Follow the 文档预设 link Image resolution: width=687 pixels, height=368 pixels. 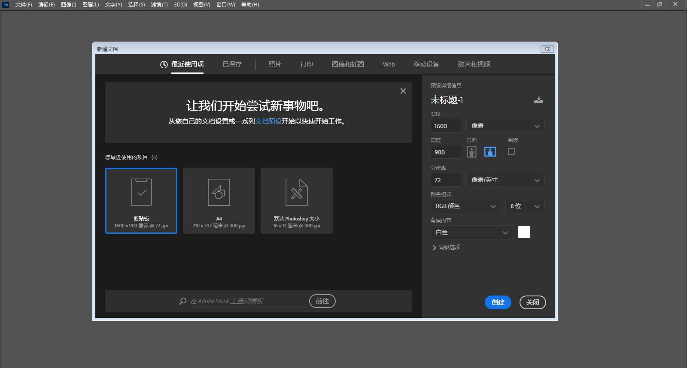268,121
